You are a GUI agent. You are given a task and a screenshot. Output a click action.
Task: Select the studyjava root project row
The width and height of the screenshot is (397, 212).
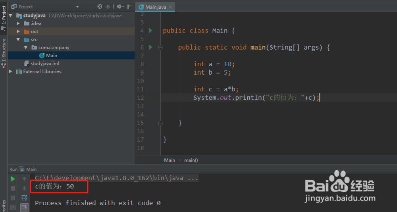[x=71, y=15]
